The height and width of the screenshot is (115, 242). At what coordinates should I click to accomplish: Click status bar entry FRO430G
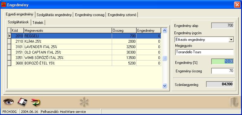tap(10, 112)
